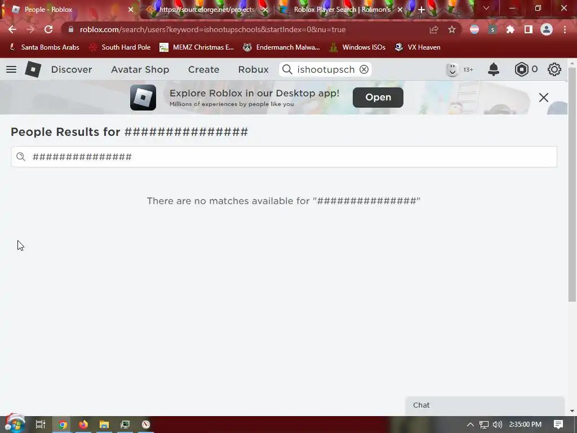Click the Roblox app icon in banner
The image size is (577, 433).
click(x=143, y=98)
